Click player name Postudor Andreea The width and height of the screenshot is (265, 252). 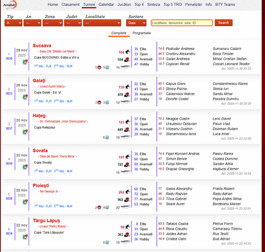click(x=180, y=49)
